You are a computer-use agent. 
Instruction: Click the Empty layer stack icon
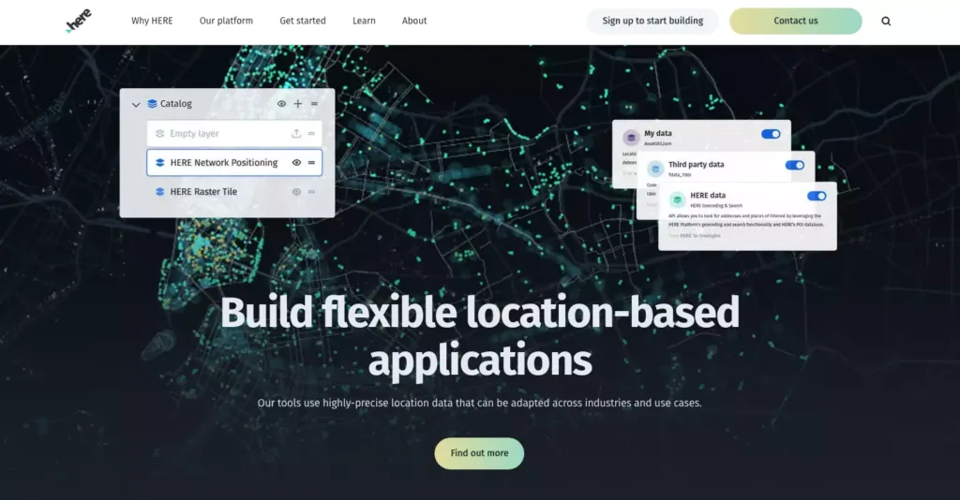coord(159,133)
